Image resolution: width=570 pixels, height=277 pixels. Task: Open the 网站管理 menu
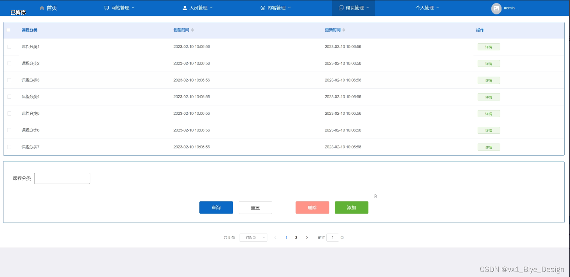point(120,8)
